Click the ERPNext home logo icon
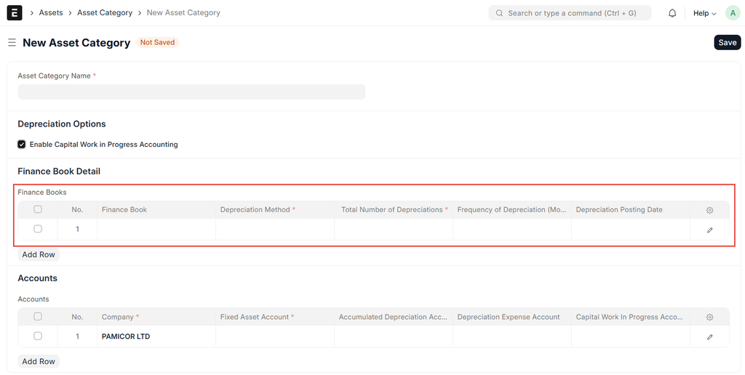 click(14, 13)
